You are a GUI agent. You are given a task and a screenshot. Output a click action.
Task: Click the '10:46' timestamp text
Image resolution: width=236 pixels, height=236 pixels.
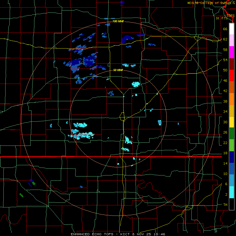click(159, 234)
